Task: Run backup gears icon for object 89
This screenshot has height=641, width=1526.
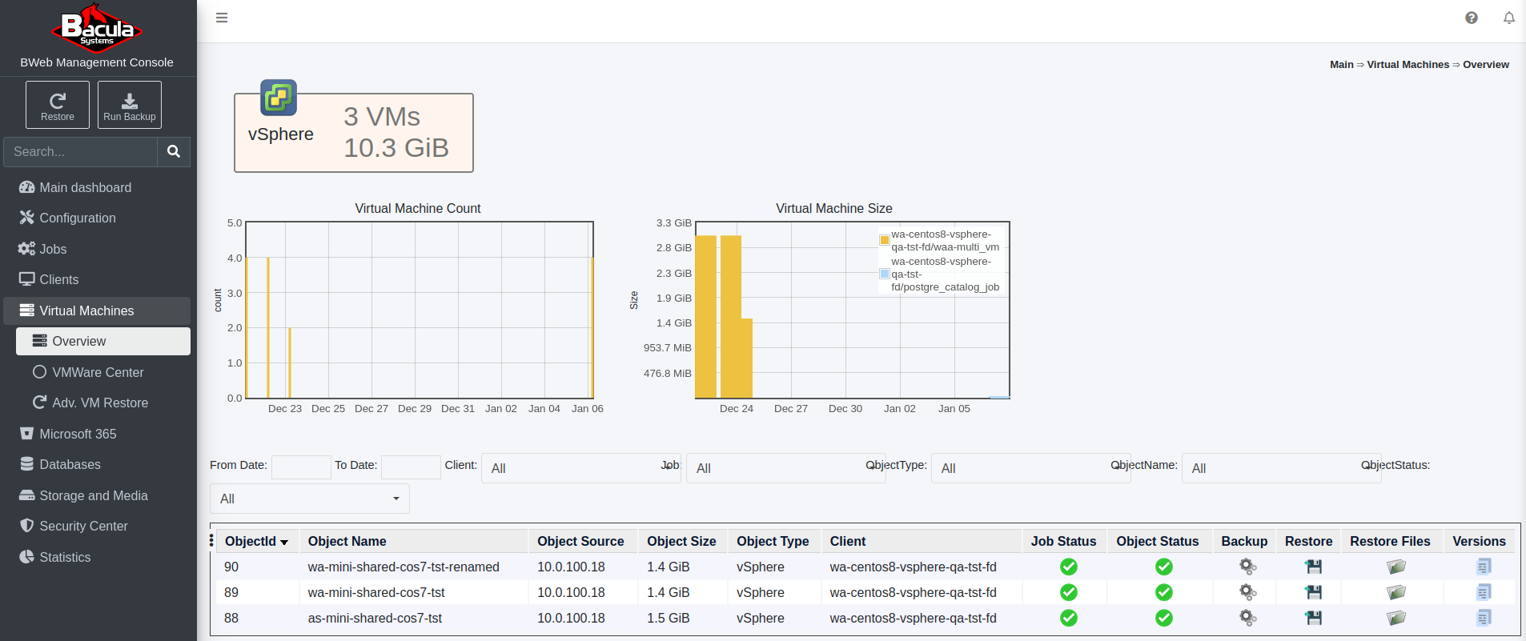Action: click(1247, 592)
